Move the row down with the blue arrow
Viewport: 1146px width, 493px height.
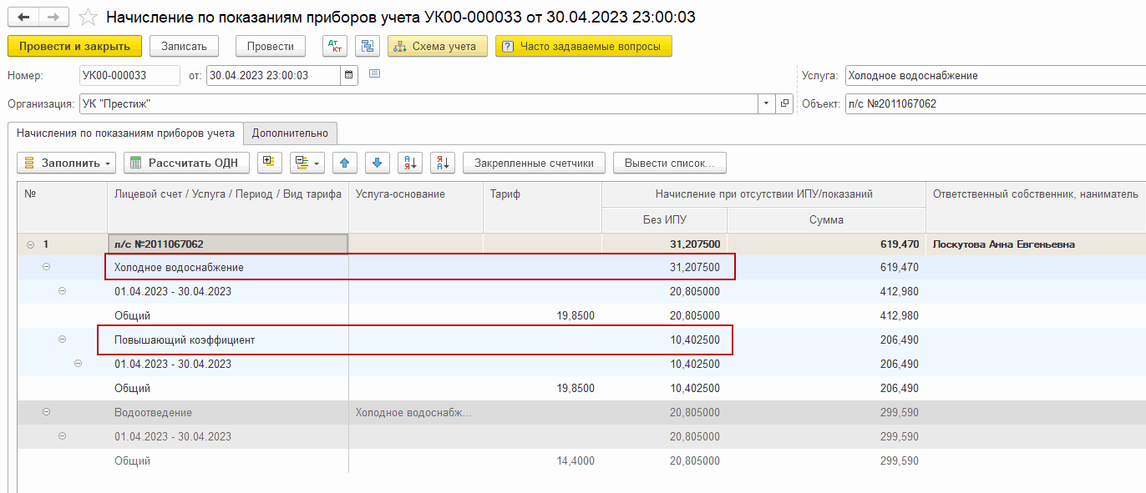pyautogui.click(x=378, y=163)
